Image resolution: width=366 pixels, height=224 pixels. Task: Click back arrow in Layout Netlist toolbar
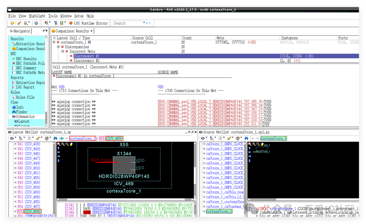[x=62, y=138]
